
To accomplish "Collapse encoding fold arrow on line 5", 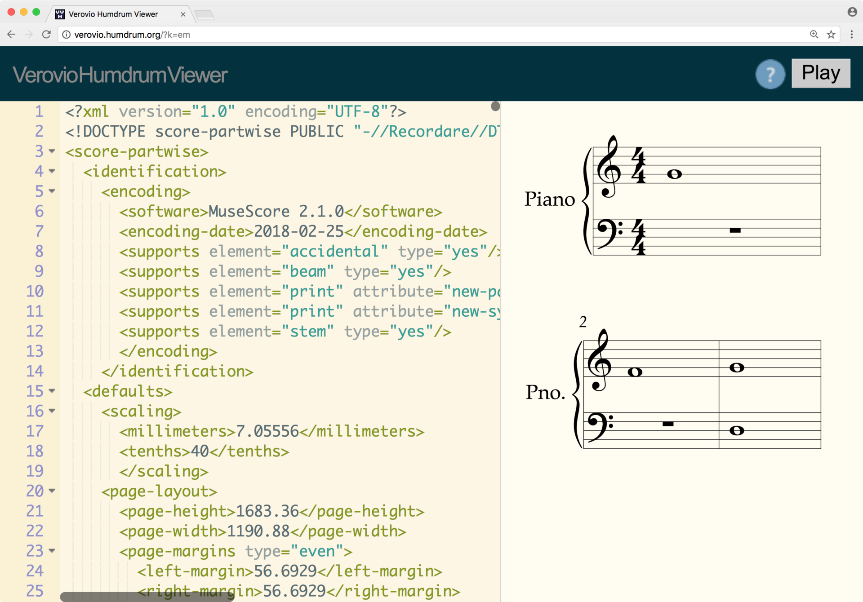I will (52, 191).
